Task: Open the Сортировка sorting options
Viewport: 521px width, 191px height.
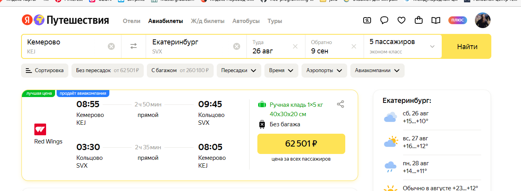Action: 45,71
